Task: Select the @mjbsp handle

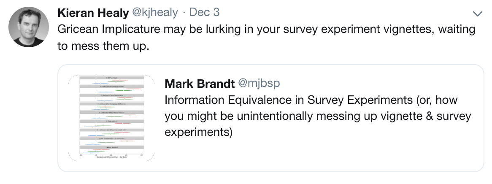Action: [x=259, y=84]
